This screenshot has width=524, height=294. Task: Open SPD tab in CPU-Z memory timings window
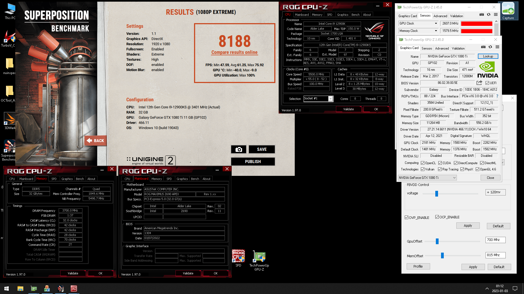54,179
